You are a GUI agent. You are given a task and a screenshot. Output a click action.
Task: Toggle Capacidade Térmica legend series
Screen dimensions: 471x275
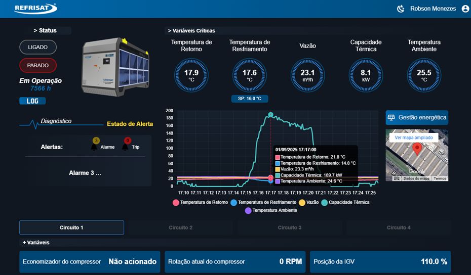pyautogui.click(x=345, y=202)
